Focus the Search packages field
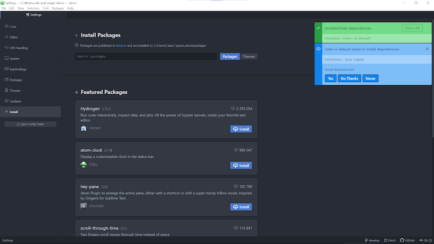Image resolution: width=434 pixels, height=244 pixels. (146, 57)
